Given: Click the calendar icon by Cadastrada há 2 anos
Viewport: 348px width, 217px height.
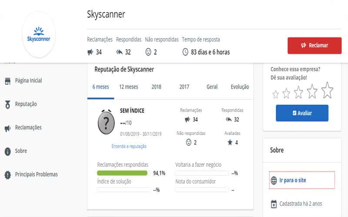Looking at the screenshot, I should click(x=274, y=204).
